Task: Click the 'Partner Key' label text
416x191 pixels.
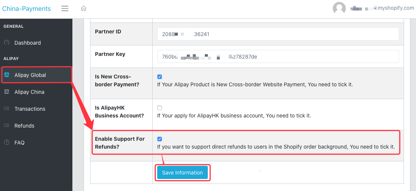Action: tap(110, 54)
